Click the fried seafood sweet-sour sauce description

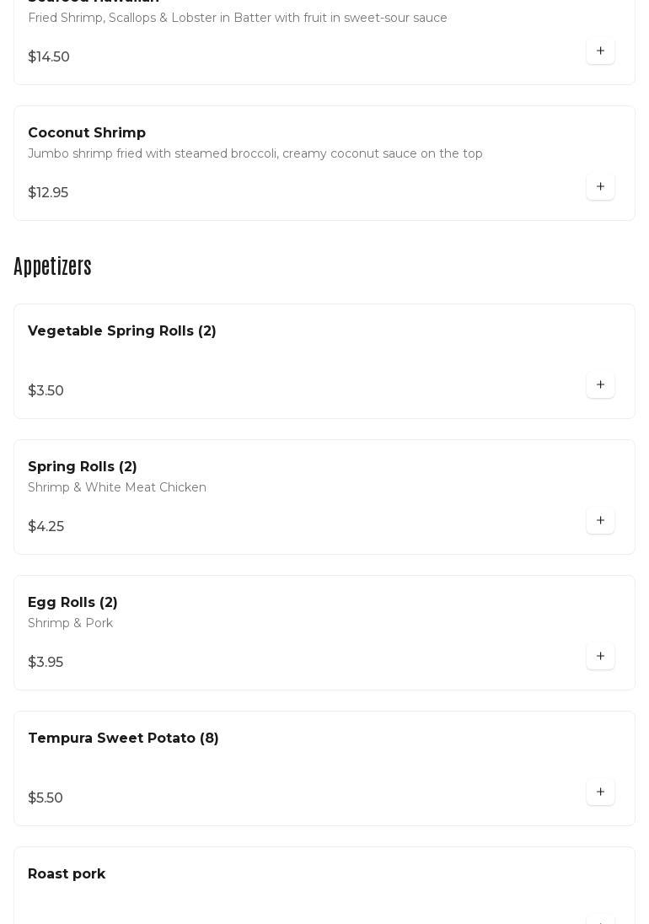(x=238, y=18)
